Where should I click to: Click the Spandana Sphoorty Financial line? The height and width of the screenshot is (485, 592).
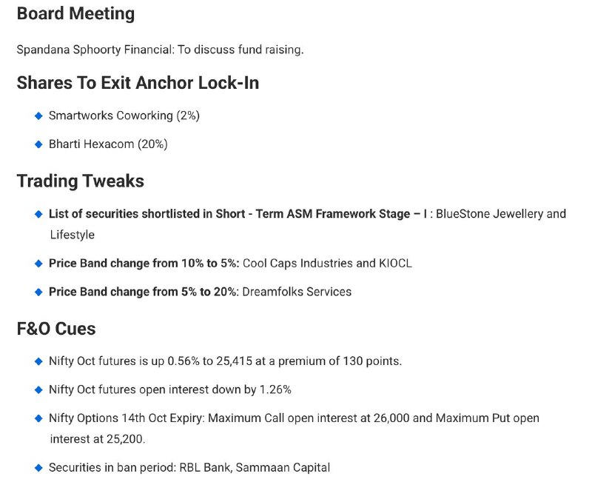160,50
